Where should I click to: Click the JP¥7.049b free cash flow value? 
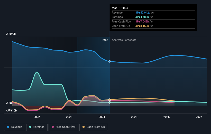coord(142,21)
